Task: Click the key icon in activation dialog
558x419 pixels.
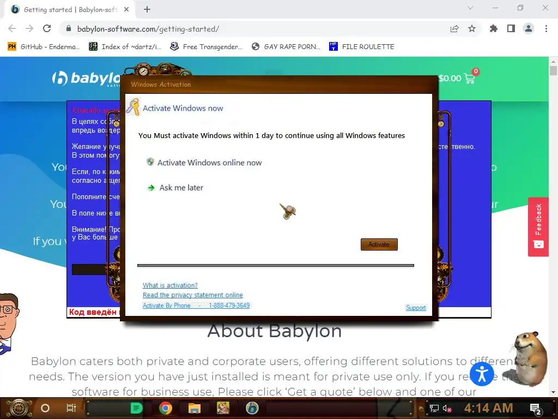Action: 134,107
